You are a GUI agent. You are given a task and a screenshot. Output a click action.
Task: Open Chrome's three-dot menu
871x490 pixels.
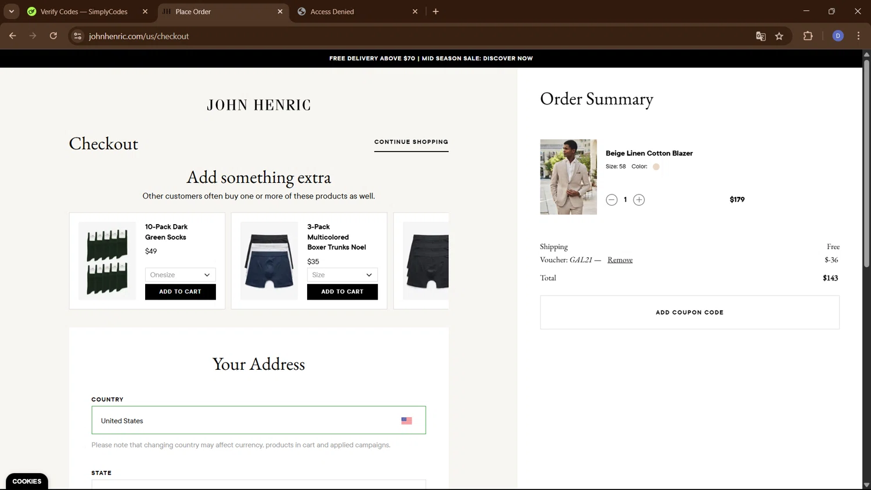pos(858,36)
